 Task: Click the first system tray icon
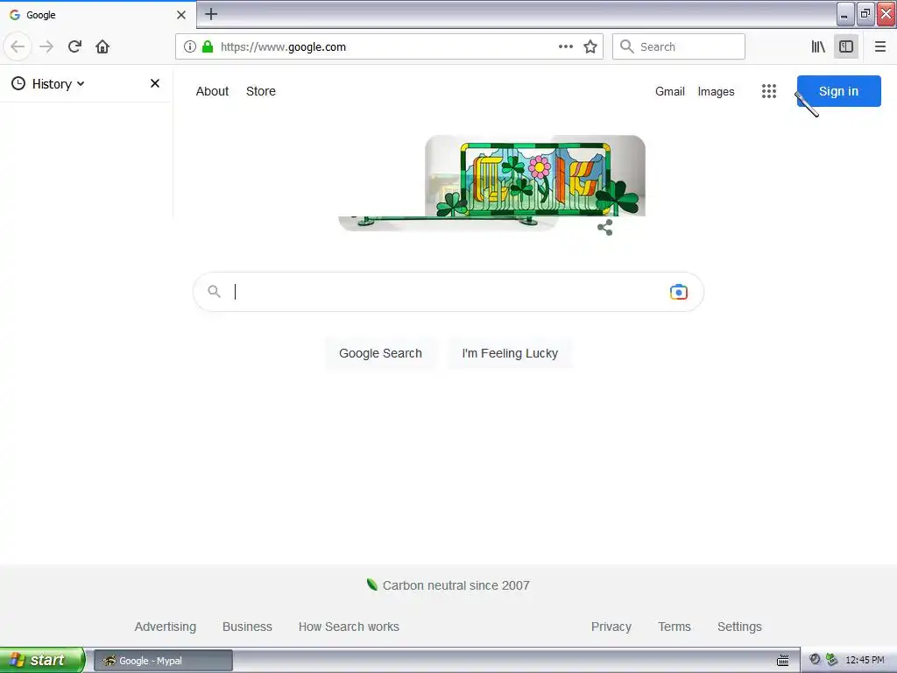pyautogui.click(x=815, y=659)
